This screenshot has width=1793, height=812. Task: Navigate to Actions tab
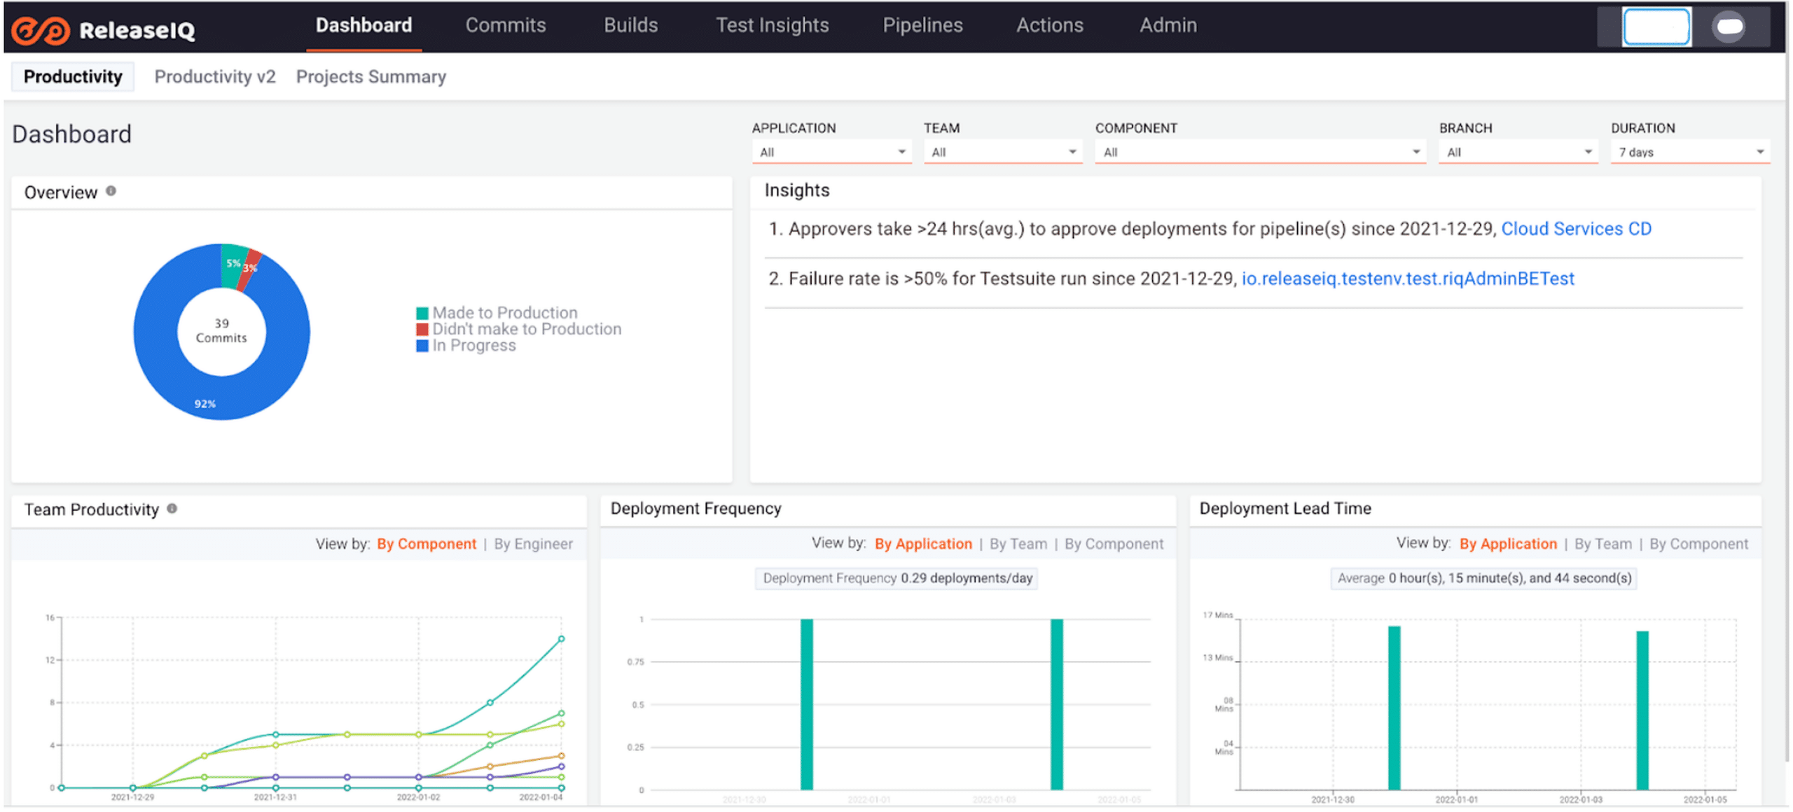click(1049, 25)
